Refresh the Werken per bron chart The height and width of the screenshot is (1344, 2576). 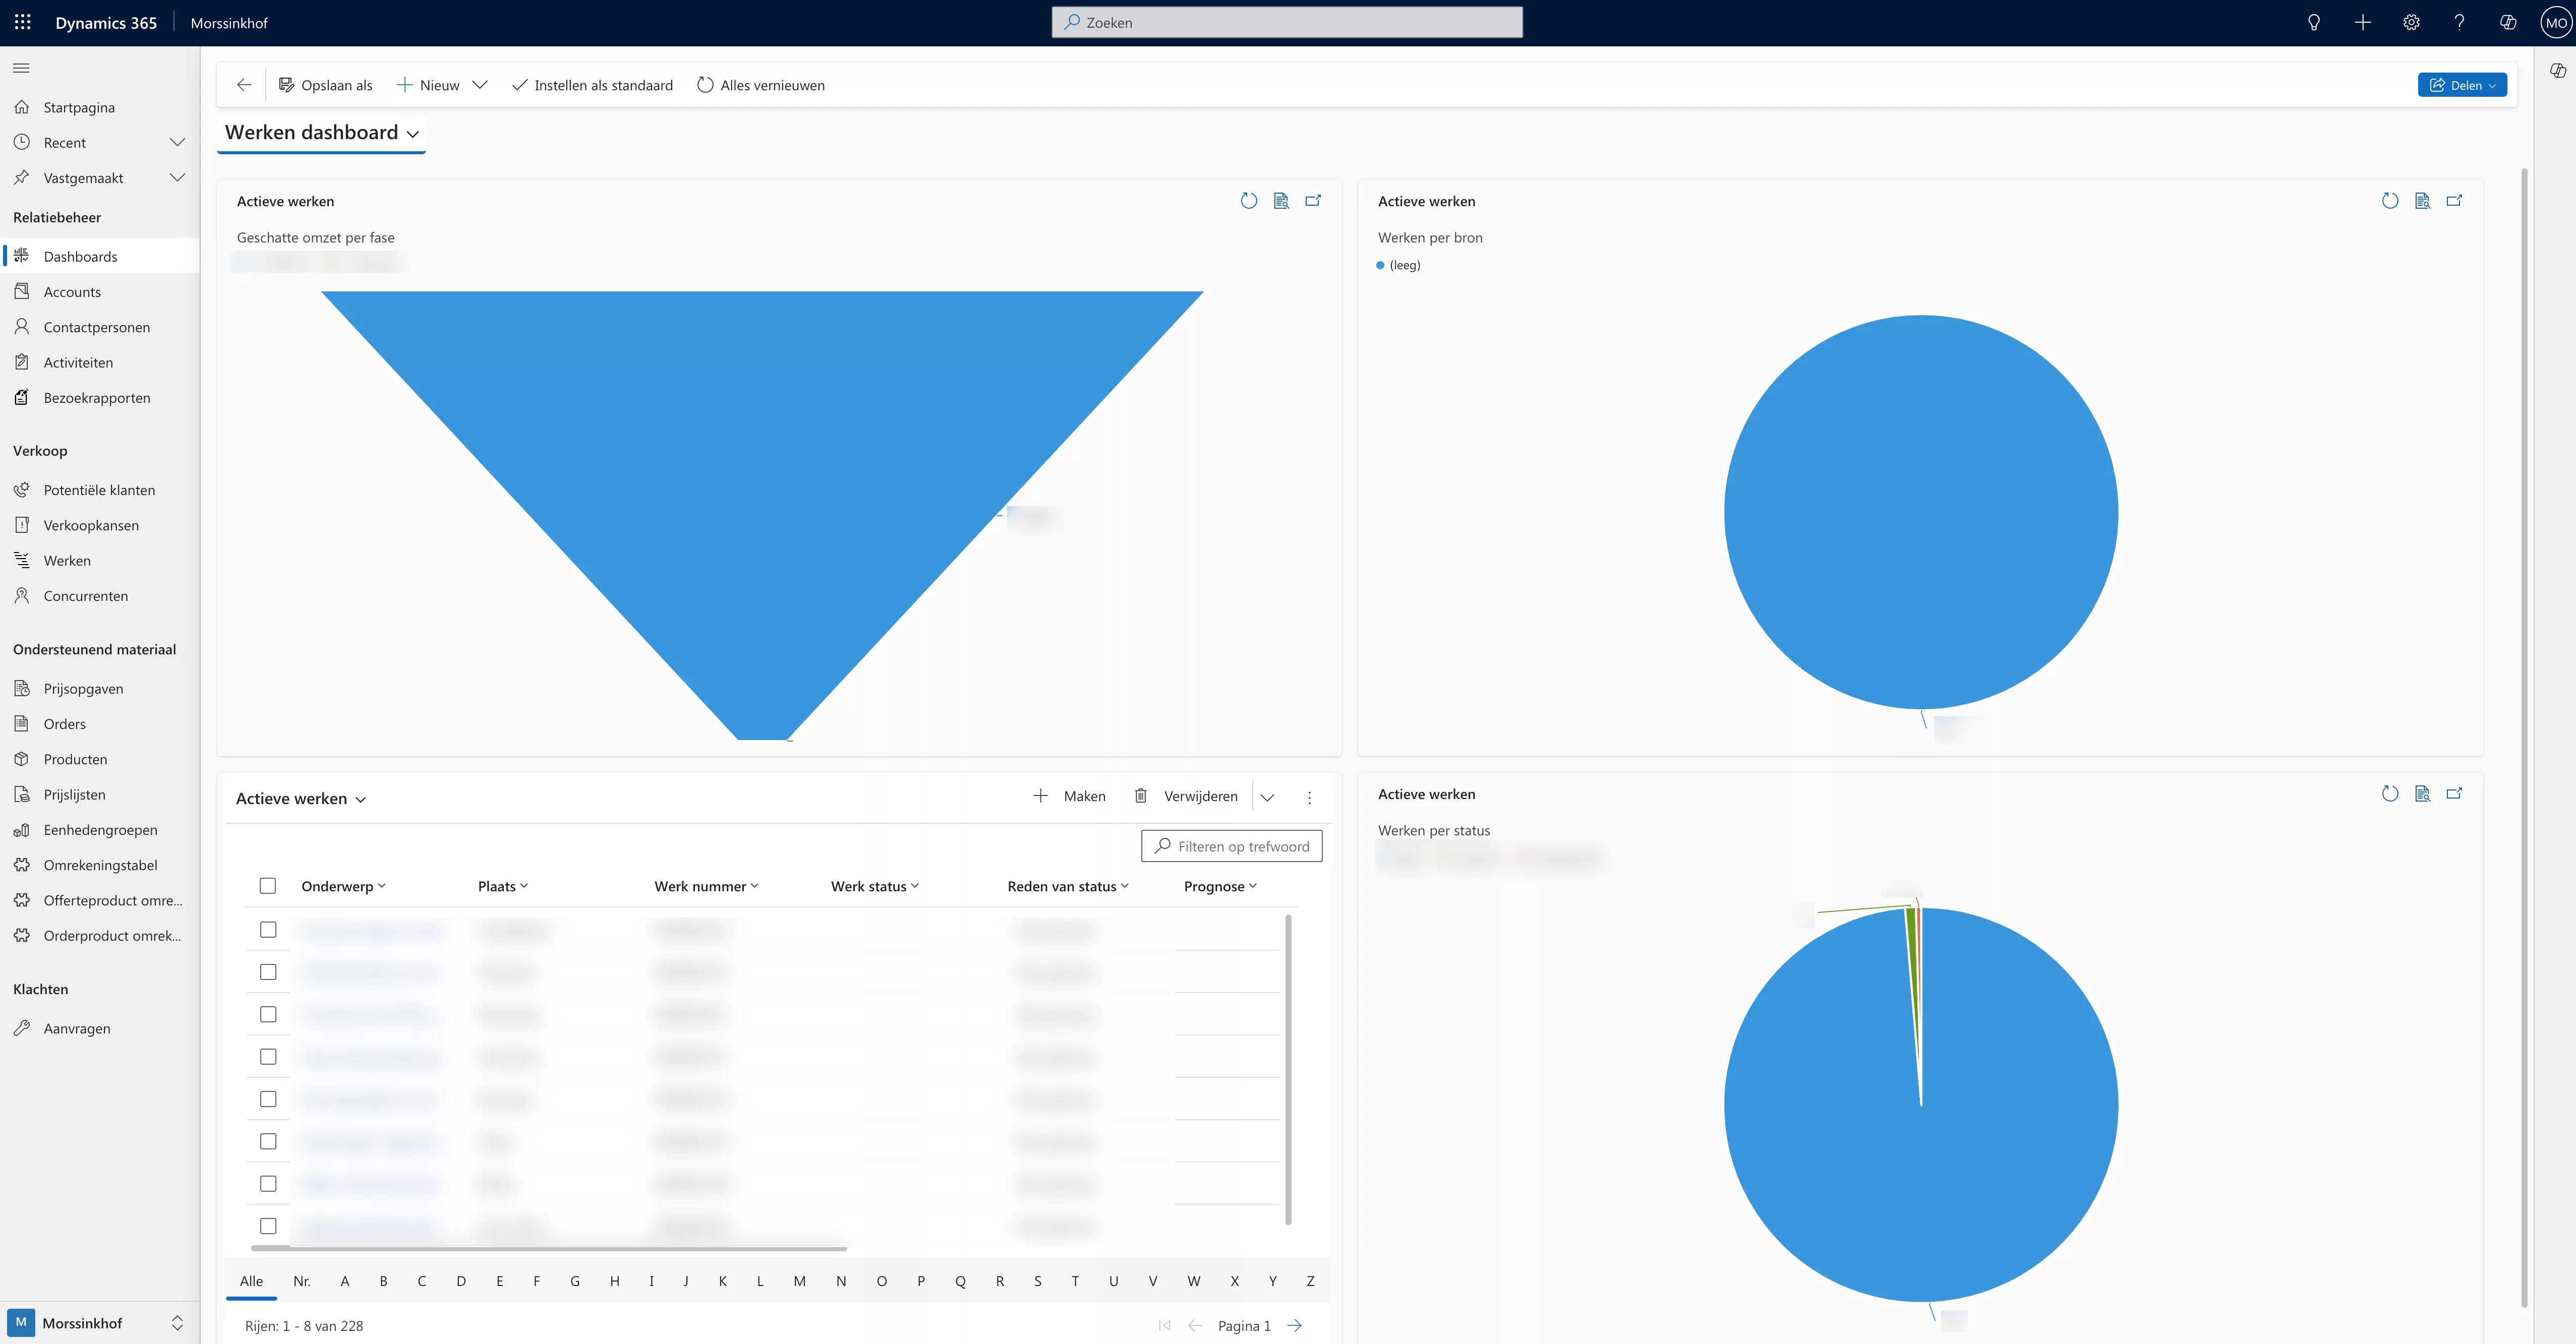(x=2390, y=200)
